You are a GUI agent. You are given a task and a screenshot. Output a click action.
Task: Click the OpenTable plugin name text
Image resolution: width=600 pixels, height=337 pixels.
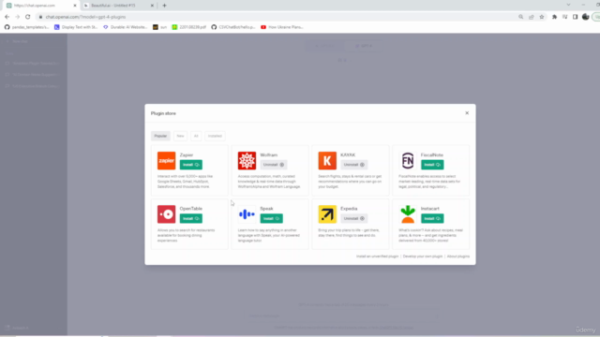pos(191,209)
